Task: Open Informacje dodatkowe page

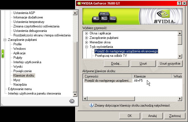Action: (28, 17)
